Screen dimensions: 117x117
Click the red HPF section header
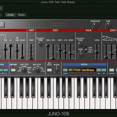tap(31, 30)
